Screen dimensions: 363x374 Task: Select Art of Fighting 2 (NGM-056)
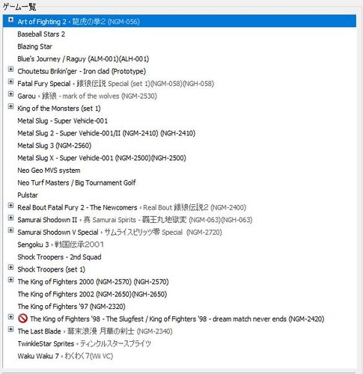click(79, 22)
